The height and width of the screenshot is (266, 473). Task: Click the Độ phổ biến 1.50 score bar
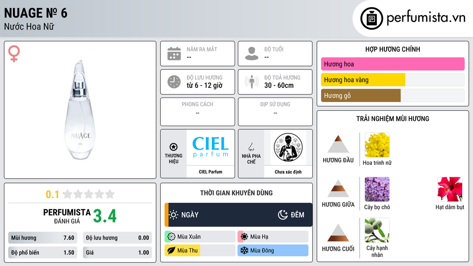(42, 253)
